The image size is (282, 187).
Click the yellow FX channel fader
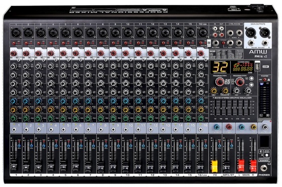[214, 166]
